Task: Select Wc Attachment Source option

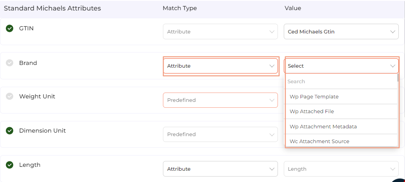Action: point(319,141)
